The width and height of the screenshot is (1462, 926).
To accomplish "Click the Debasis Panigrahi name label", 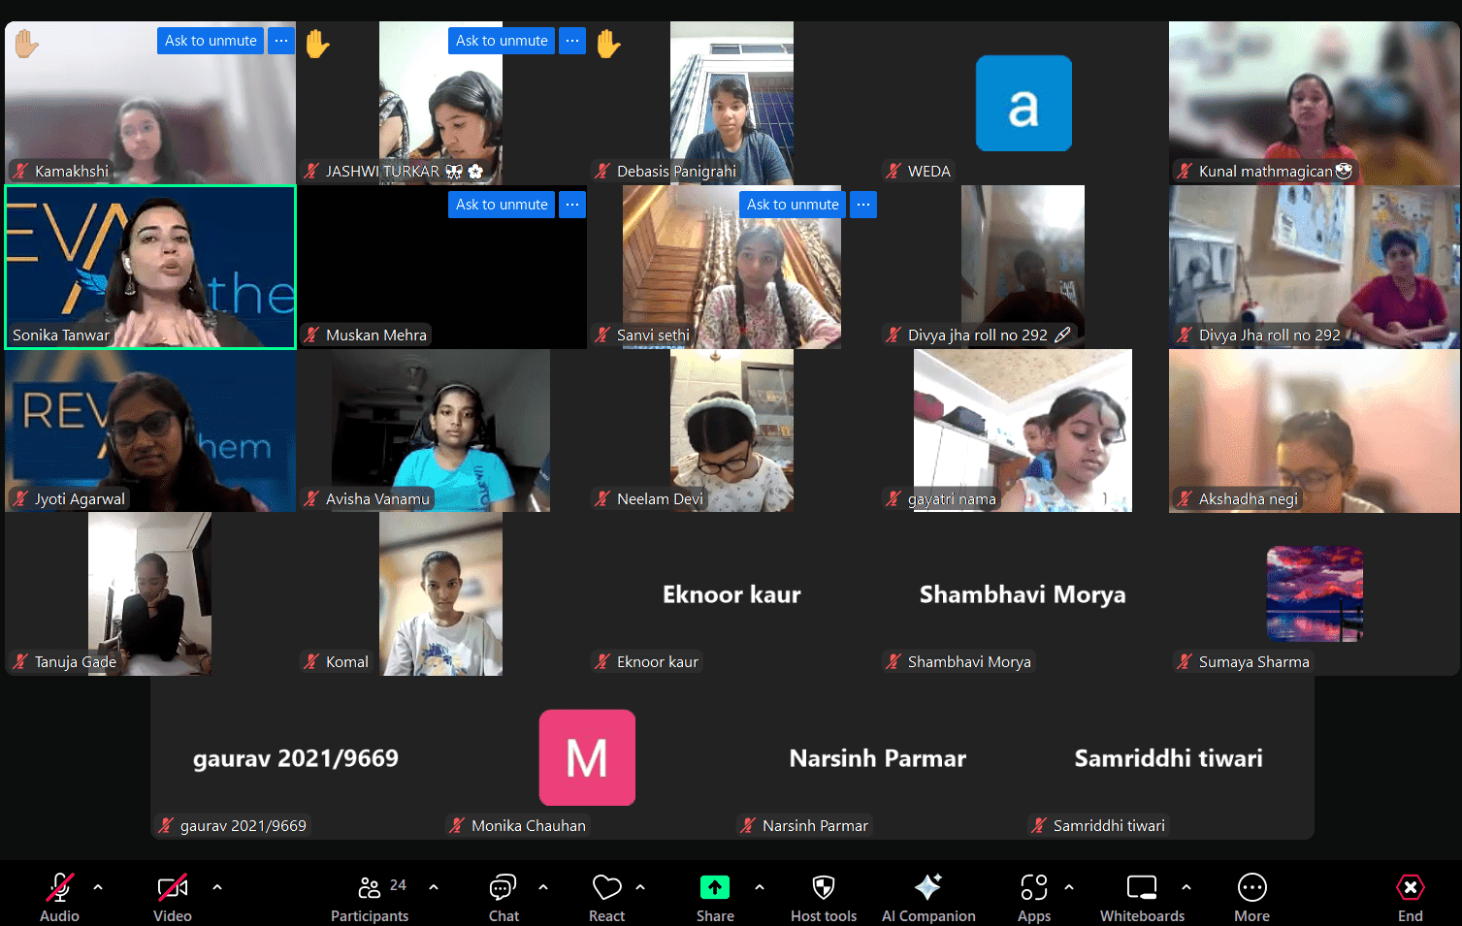I will (x=676, y=172).
